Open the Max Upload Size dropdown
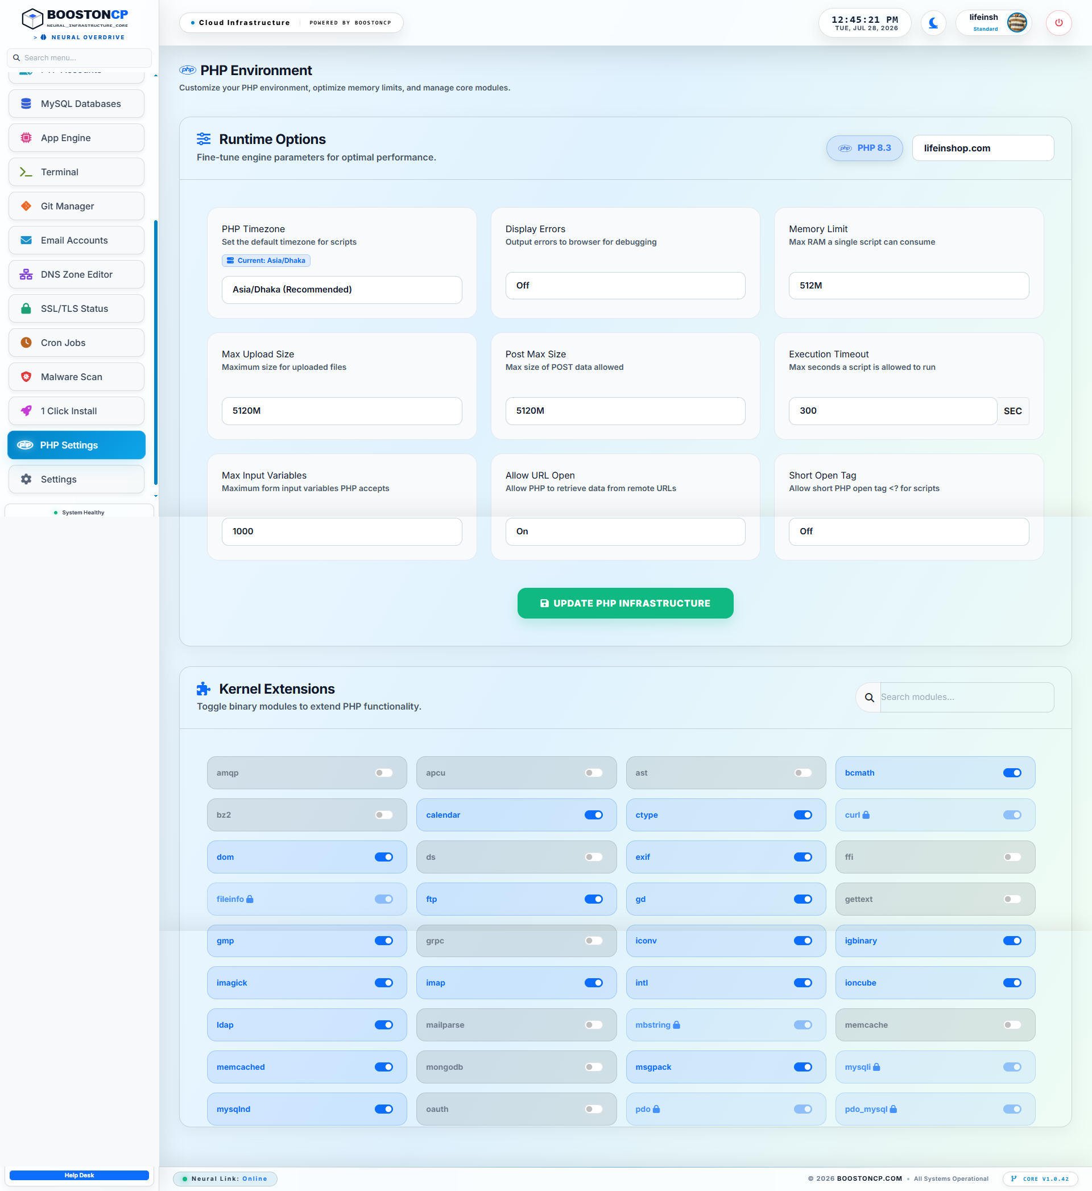The width and height of the screenshot is (1092, 1191). 342,411
